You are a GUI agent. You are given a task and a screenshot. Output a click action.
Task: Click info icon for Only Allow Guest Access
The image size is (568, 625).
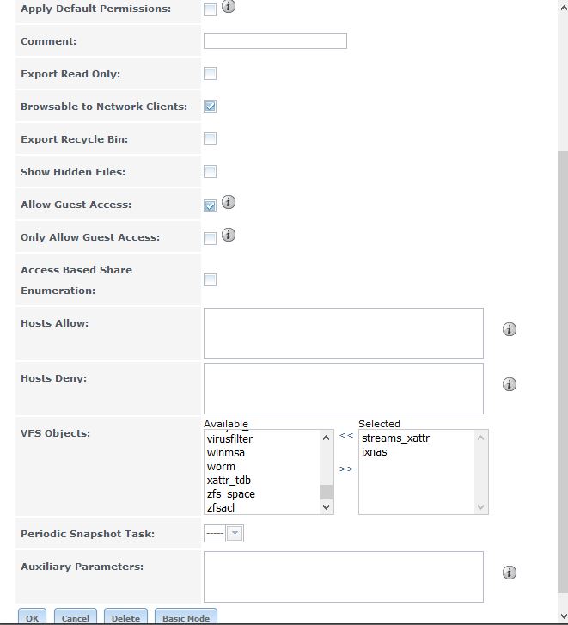click(229, 236)
